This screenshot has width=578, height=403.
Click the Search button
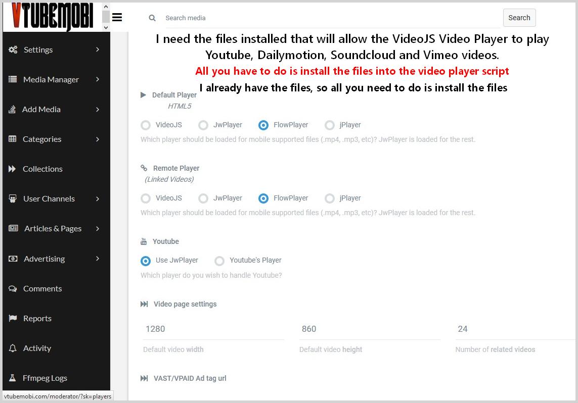[519, 18]
